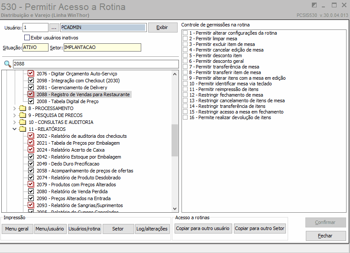Check permission 10 Permitir identificar mesa via teclado
The width and height of the screenshot is (350, 253).
tap(185, 84)
